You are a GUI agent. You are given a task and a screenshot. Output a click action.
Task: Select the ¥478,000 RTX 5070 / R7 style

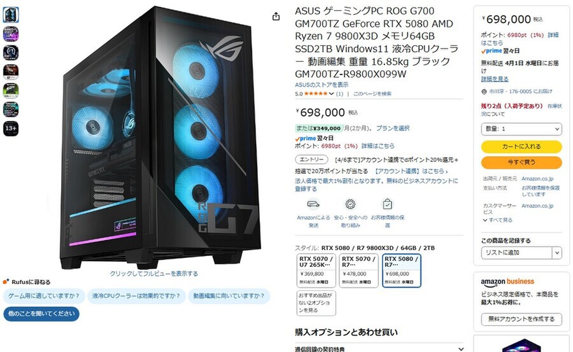point(358,271)
